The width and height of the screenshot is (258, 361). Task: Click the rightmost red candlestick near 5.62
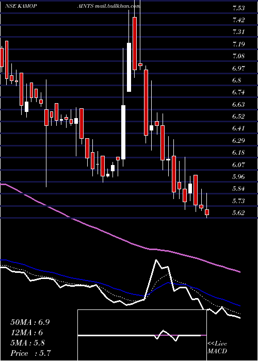click(206, 212)
